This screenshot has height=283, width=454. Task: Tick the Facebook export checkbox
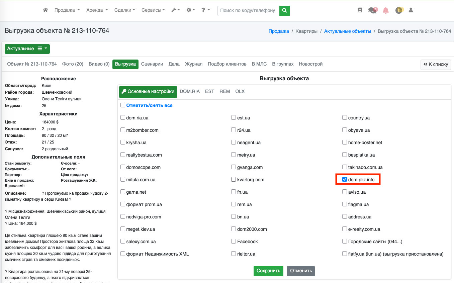pos(234,242)
